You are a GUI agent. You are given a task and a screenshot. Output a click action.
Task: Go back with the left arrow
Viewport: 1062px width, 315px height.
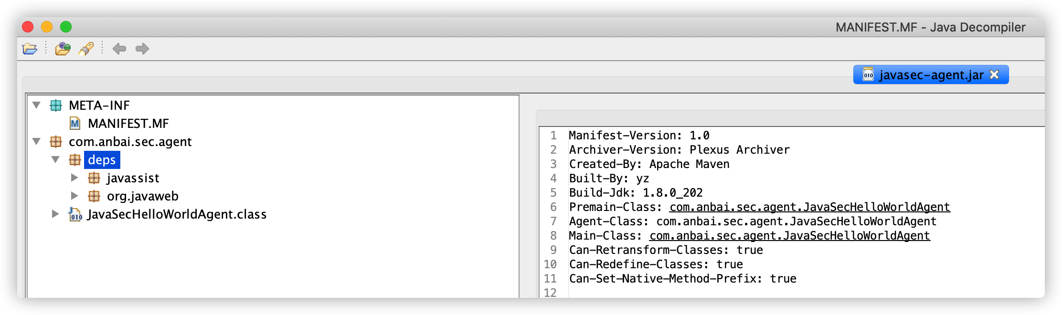tap(119, 49)
